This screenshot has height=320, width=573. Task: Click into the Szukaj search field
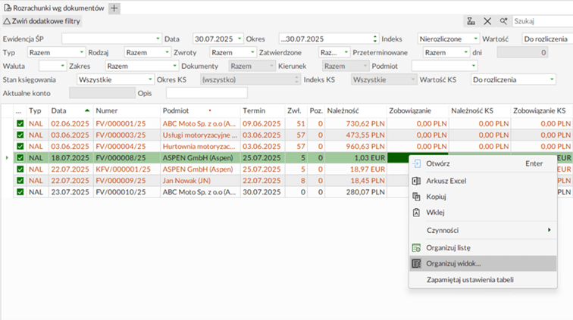point(542,21)
